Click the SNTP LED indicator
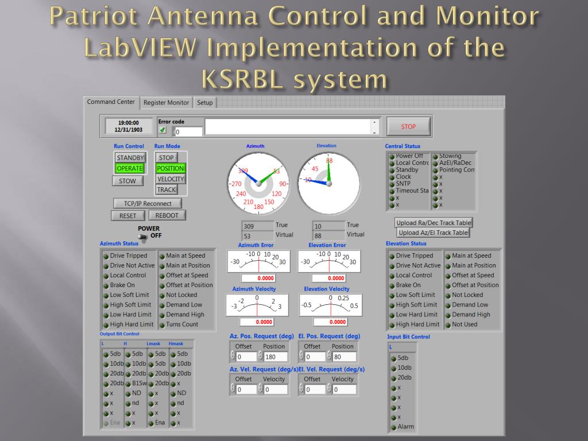Viewport: 588px width, 441px height. pyautogui.click(x=392, y=184)
